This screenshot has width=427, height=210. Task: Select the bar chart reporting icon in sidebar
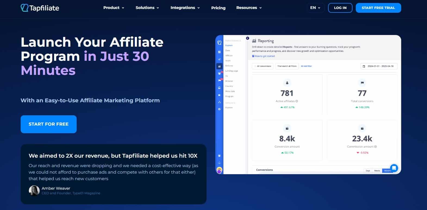click(x=219, y=66)
